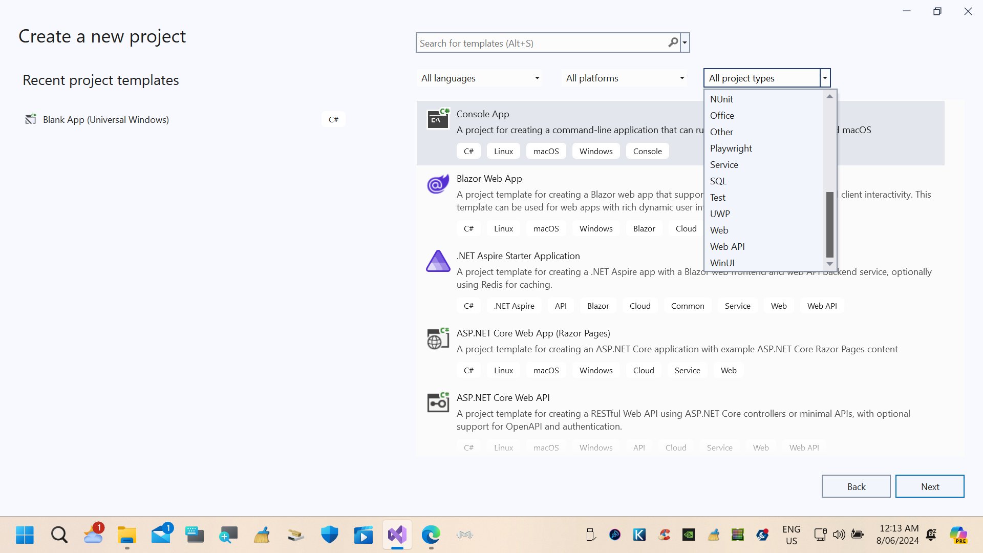Viewport: 983px width, 553px height.
Task: Click the dropdown scroll down arrow
Action: (830, 264)
